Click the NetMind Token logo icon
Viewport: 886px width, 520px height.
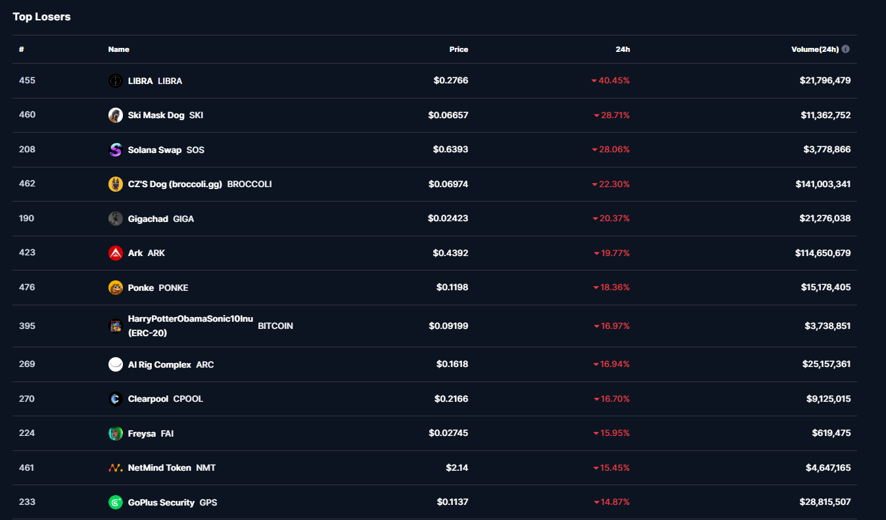tap(115, 468)
